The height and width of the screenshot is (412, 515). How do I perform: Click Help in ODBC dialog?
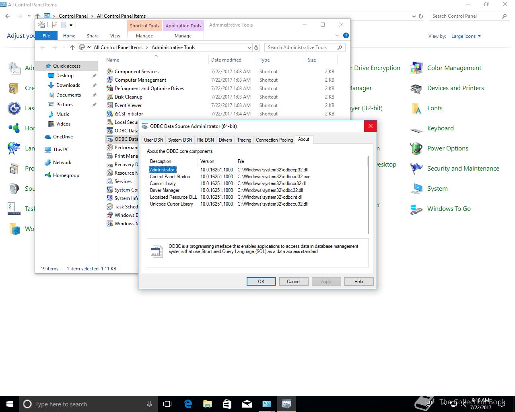[x=359, y=282]
